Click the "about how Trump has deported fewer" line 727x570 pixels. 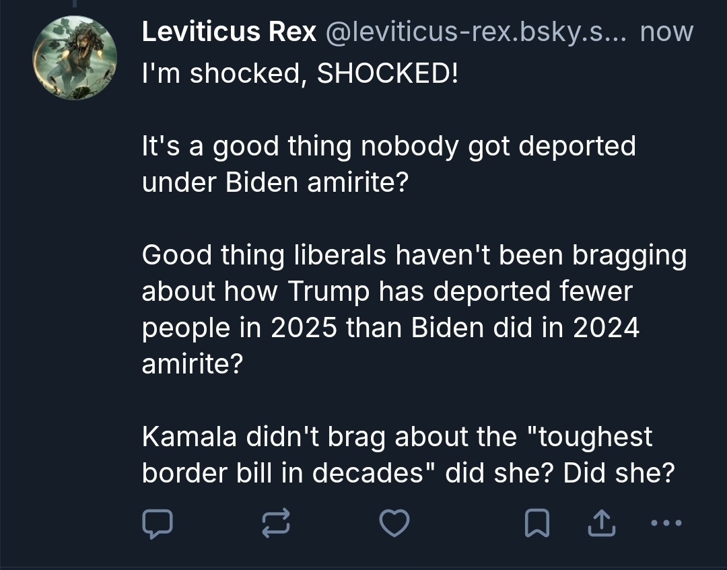(x=387, y=292)
